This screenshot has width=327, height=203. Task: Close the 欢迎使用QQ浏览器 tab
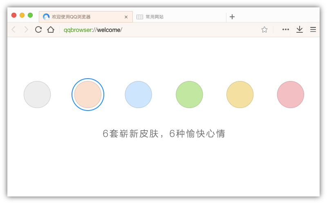126,17
